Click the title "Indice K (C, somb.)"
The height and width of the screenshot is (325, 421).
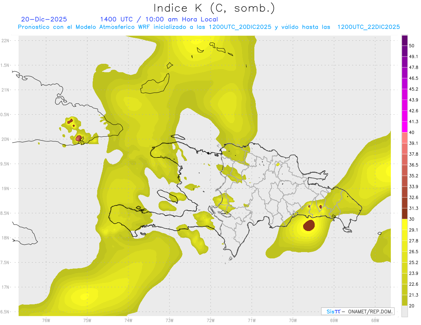(214, 8)
